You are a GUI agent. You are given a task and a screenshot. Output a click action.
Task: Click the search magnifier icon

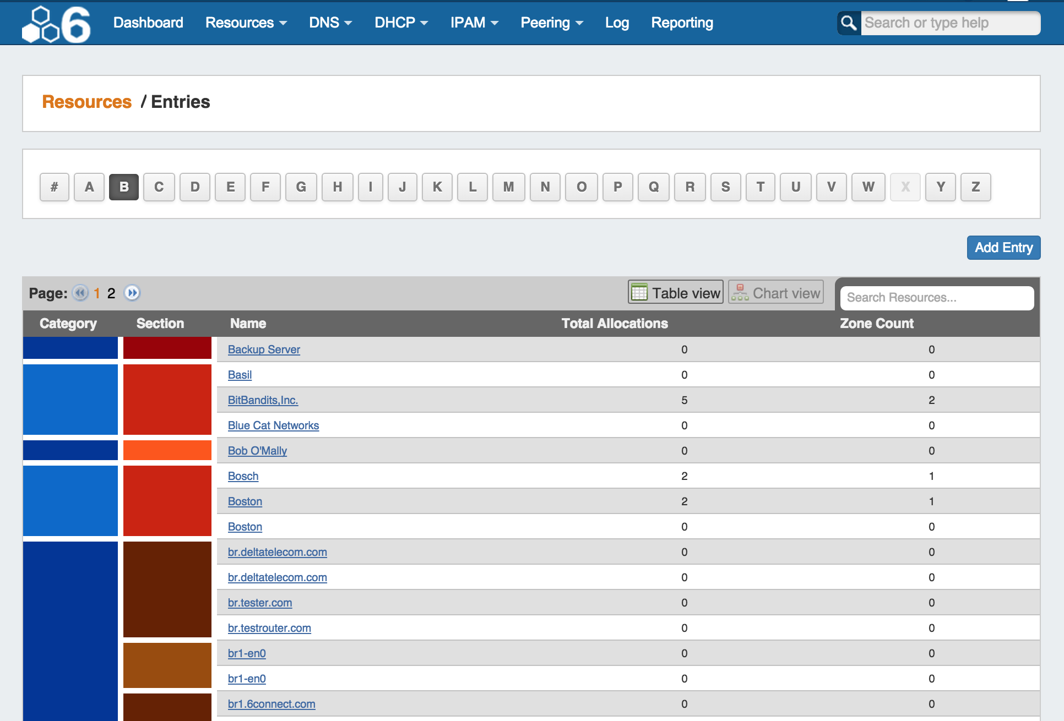pos(849,23)
